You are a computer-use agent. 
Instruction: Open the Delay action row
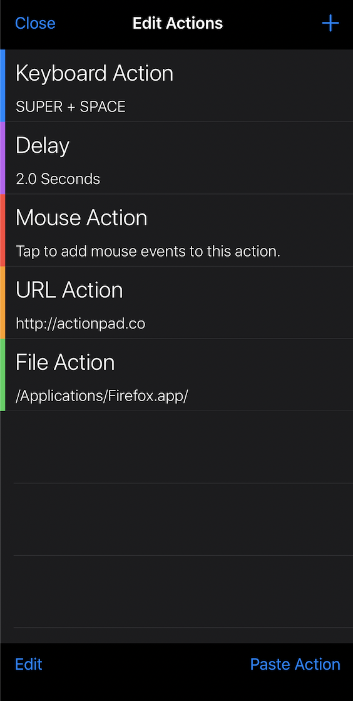(176, 158)
